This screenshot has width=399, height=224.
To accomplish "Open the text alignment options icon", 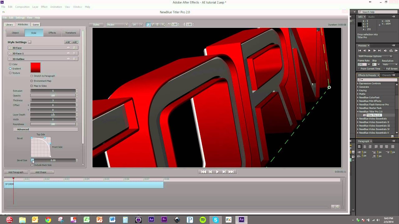I will (x=163, y=25).
